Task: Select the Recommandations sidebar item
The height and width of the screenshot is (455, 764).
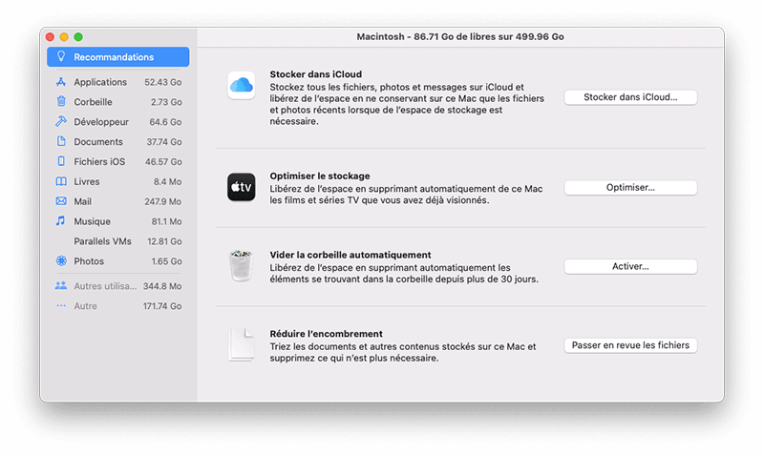Action: pyautogui.click(x=117, y=57)
